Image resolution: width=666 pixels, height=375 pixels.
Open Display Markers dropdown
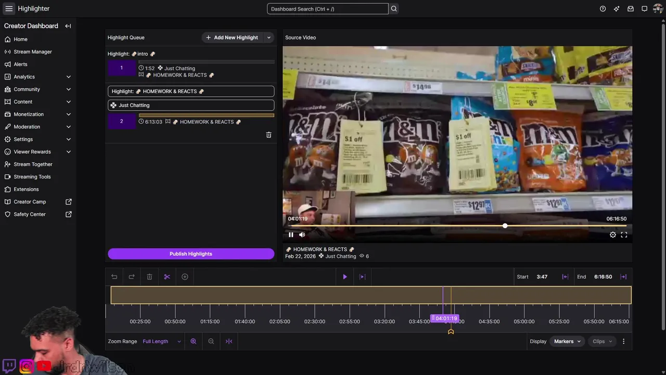(x=567, y=342)
